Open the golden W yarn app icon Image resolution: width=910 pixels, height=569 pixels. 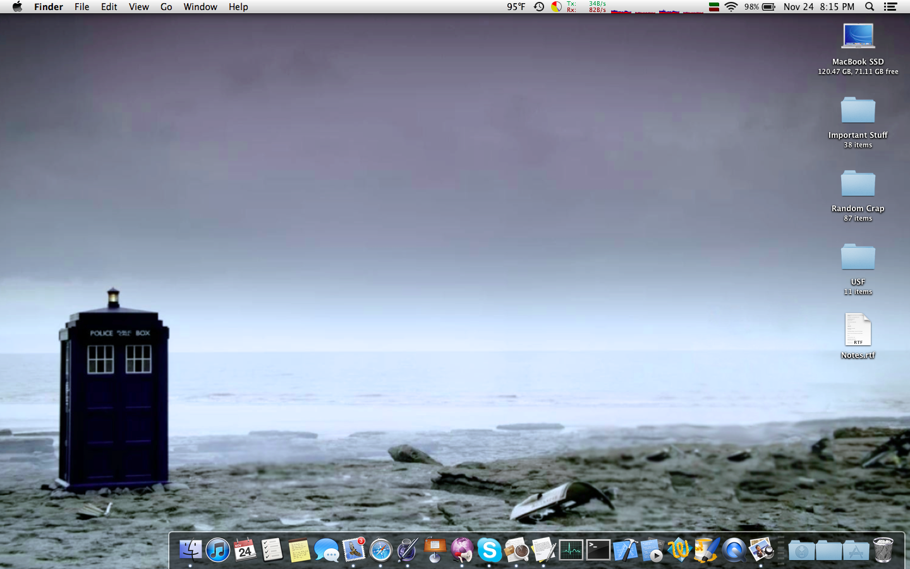(679, 549)
